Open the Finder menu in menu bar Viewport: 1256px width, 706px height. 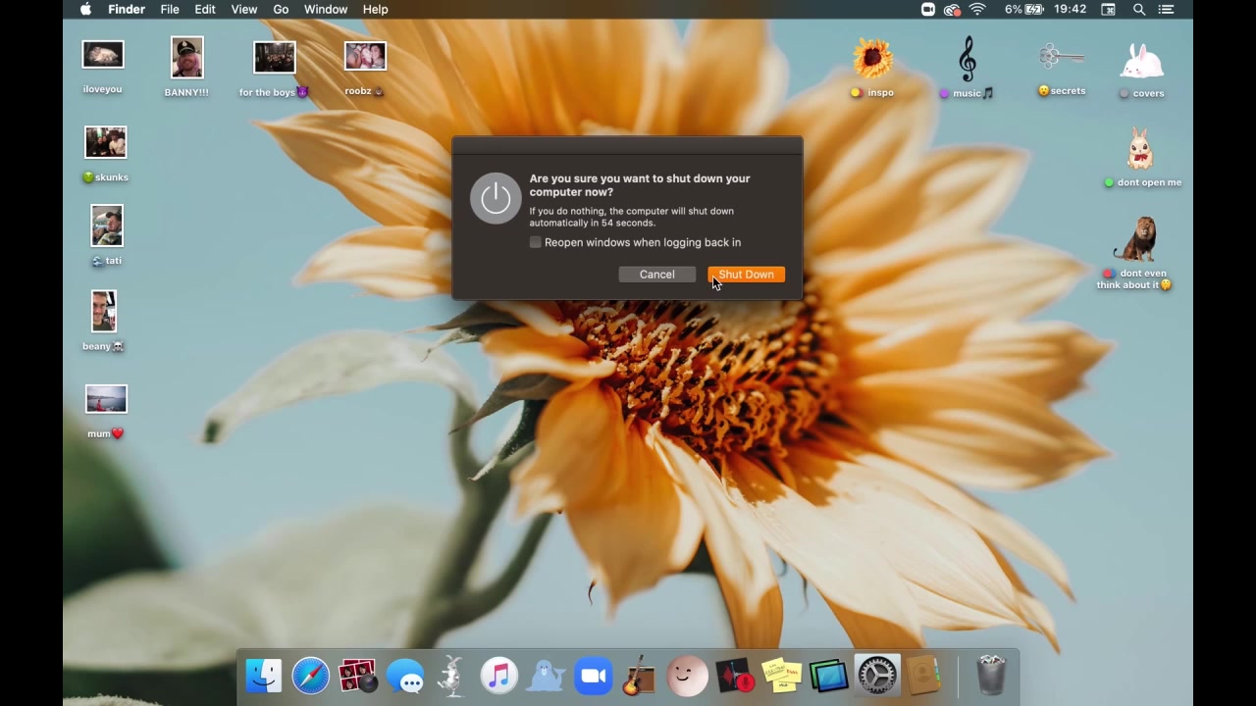(x=126, y=10)
